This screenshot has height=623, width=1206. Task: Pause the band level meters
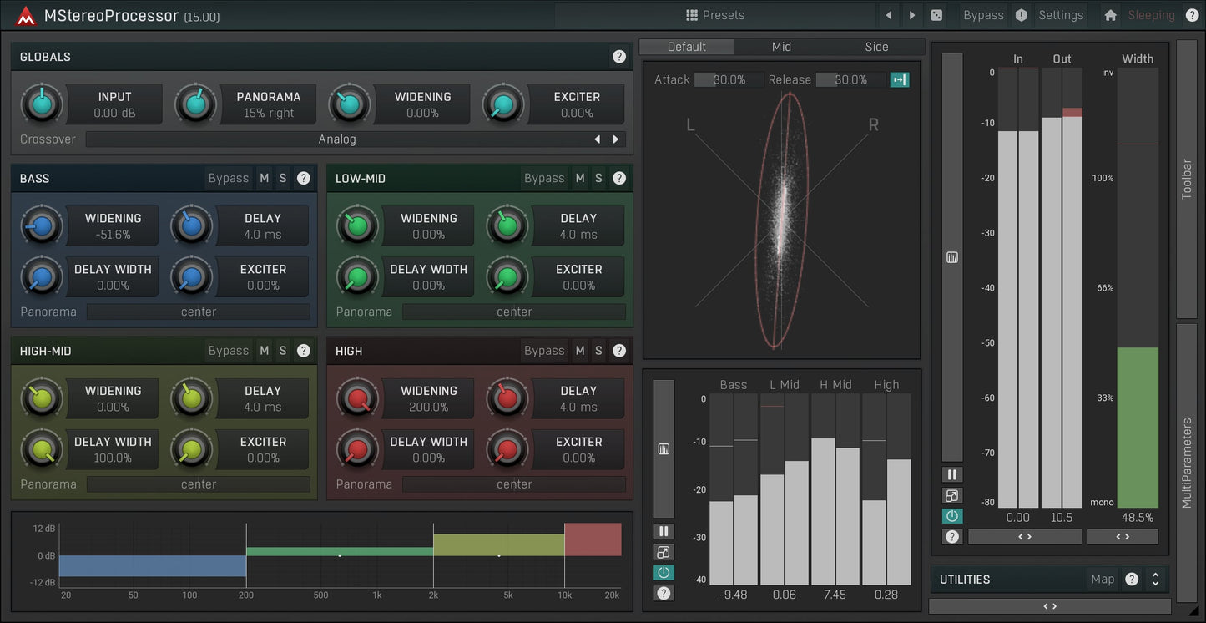[x=664, y=529]
